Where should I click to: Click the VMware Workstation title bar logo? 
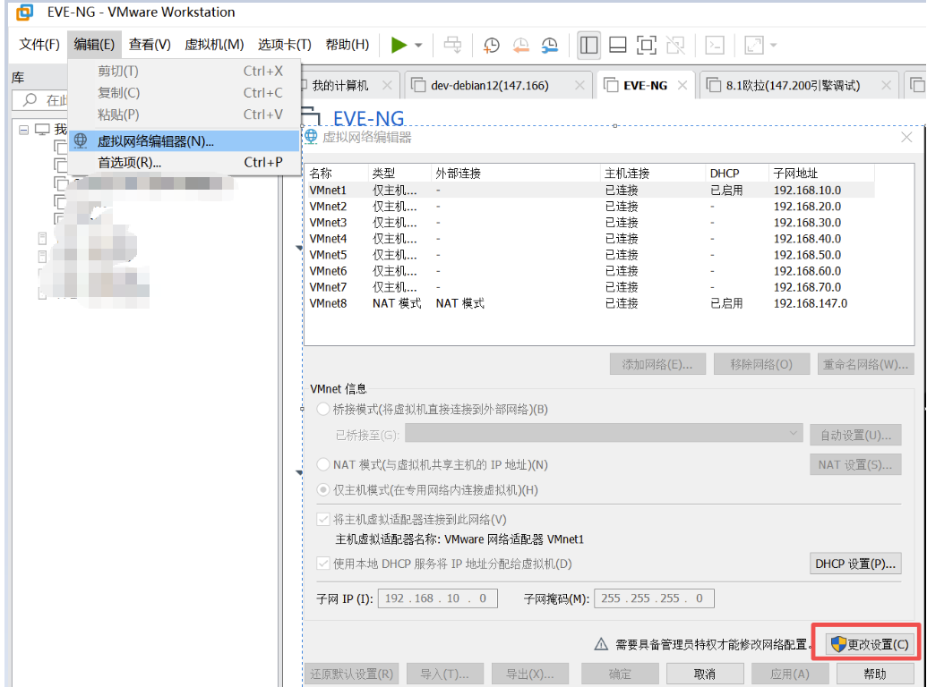tap(25, 12)
